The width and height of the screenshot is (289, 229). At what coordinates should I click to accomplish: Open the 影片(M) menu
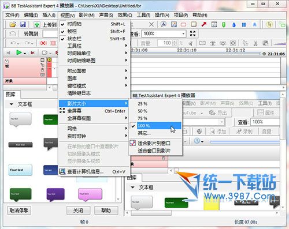pos(87,15)
